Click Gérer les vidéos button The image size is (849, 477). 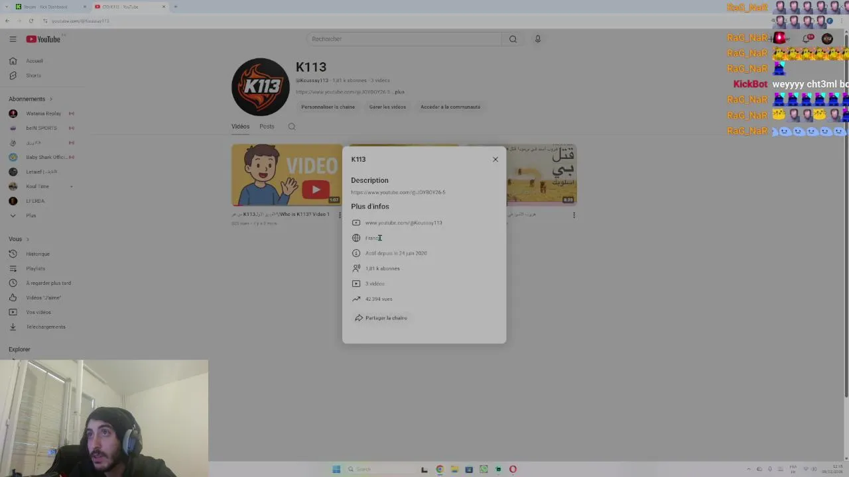(x=387, y=107)
